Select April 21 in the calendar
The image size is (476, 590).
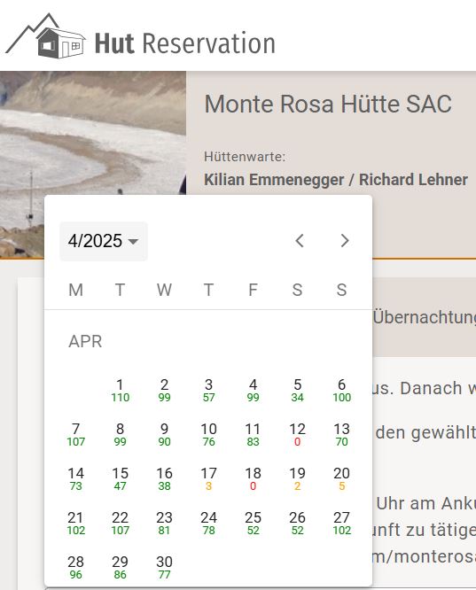point(75,524)
